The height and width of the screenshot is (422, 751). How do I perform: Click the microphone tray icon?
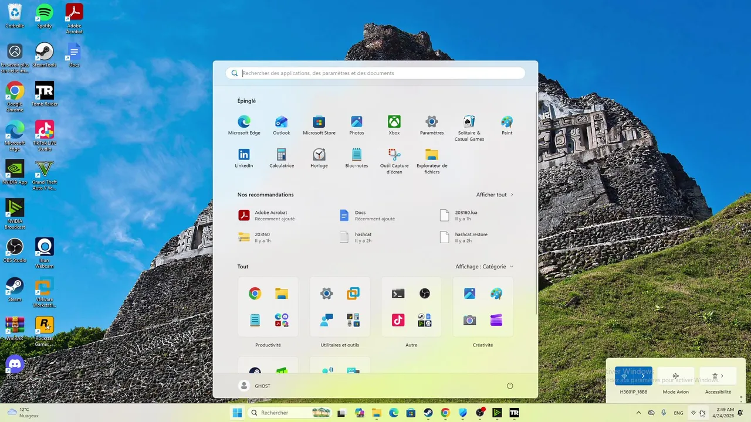[664, 413]
